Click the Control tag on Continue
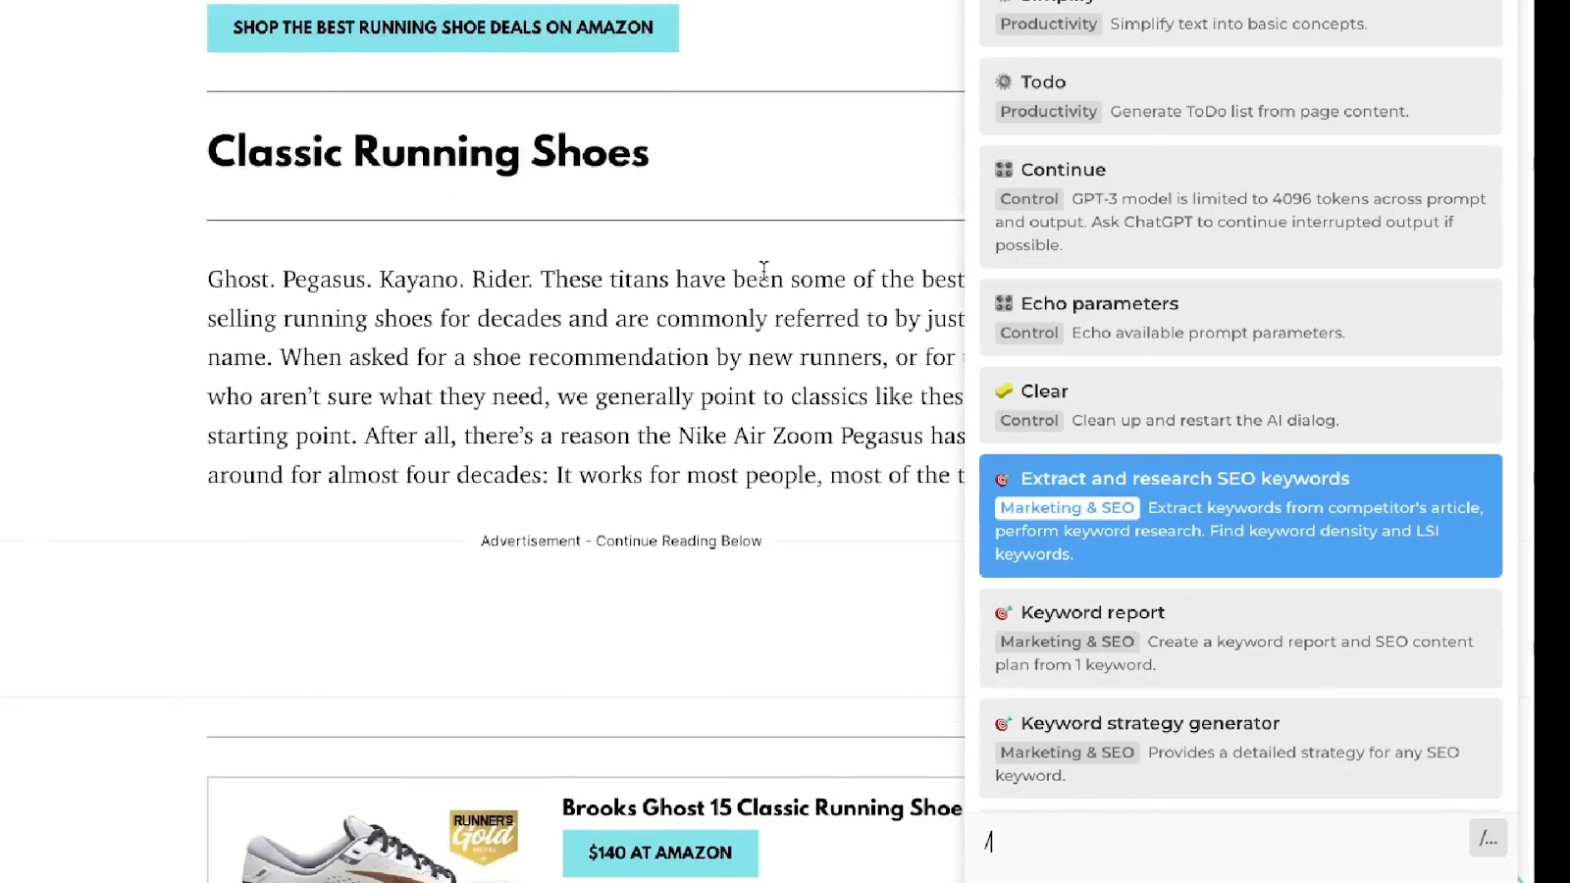The image size is (1570, 883). pyautogui.click(x=1028, y=199)
